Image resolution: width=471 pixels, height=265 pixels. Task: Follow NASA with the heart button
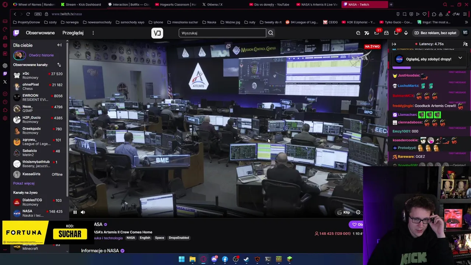[x=356, y=225]
